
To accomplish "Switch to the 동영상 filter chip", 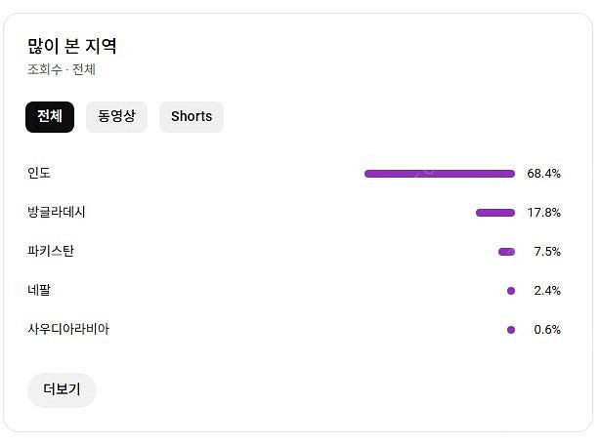I will (116, 117).
